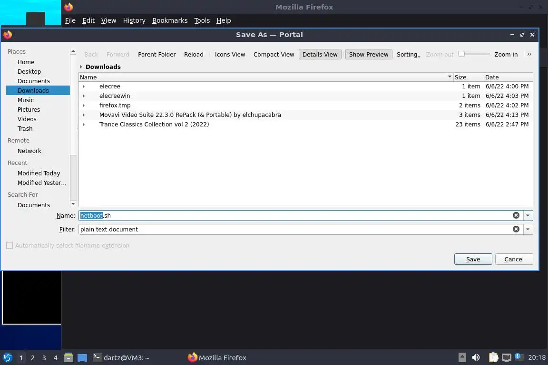Open the file manager icon in taskbar
This screenshot has width=548, height=365.
pos(68,357)
